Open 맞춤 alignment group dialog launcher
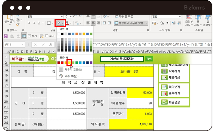Screen dimensions: 214x131 point(148,30)
